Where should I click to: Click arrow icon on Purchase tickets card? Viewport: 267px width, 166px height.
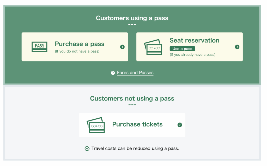pyautogui.click(x=180, y=125)
